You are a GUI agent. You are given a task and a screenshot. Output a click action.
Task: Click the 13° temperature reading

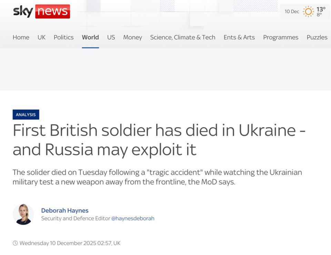(x=321, y=9)
